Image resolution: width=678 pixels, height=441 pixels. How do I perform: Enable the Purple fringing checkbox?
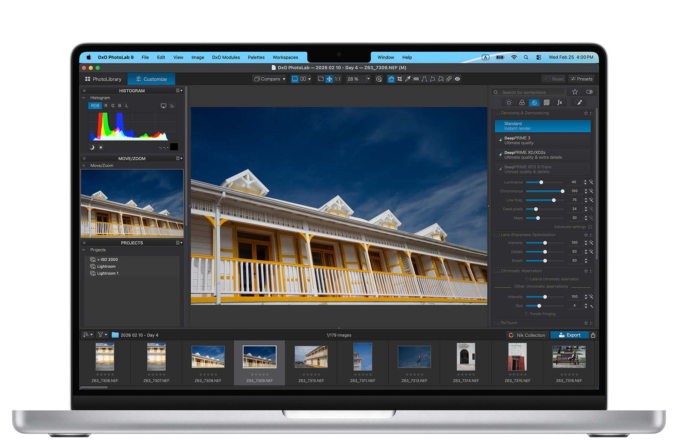(527, 314)
